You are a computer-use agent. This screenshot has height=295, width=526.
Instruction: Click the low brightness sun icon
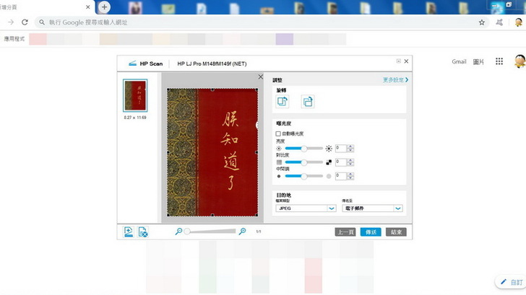coord(279,149)
